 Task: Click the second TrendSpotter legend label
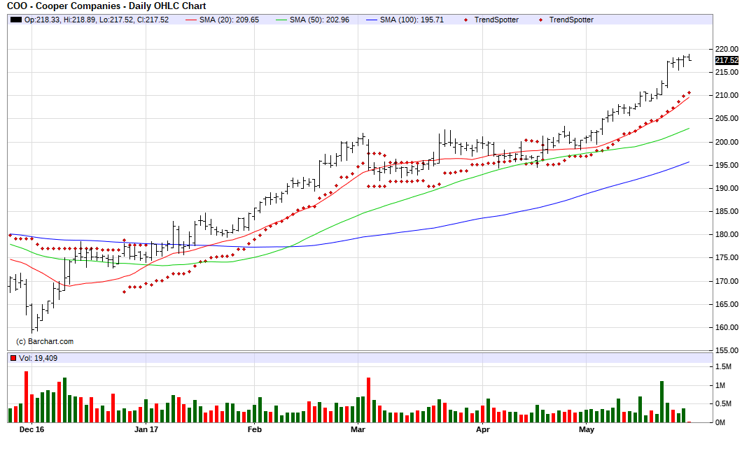pyautogui.click(x=571, y=20)
